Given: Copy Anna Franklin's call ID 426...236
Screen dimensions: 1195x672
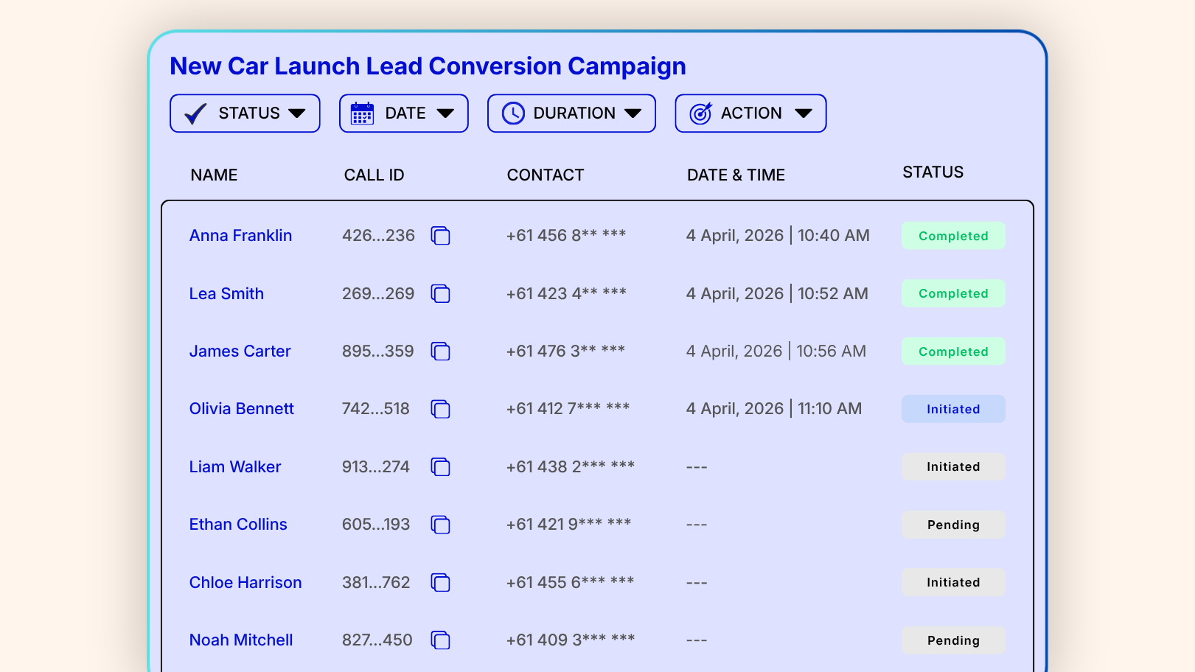Looking at the screenshot, I should click(440, 236).
